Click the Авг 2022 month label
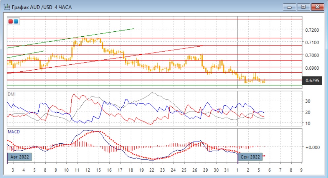This screenshot has height=178, width=328. [20, 157]
